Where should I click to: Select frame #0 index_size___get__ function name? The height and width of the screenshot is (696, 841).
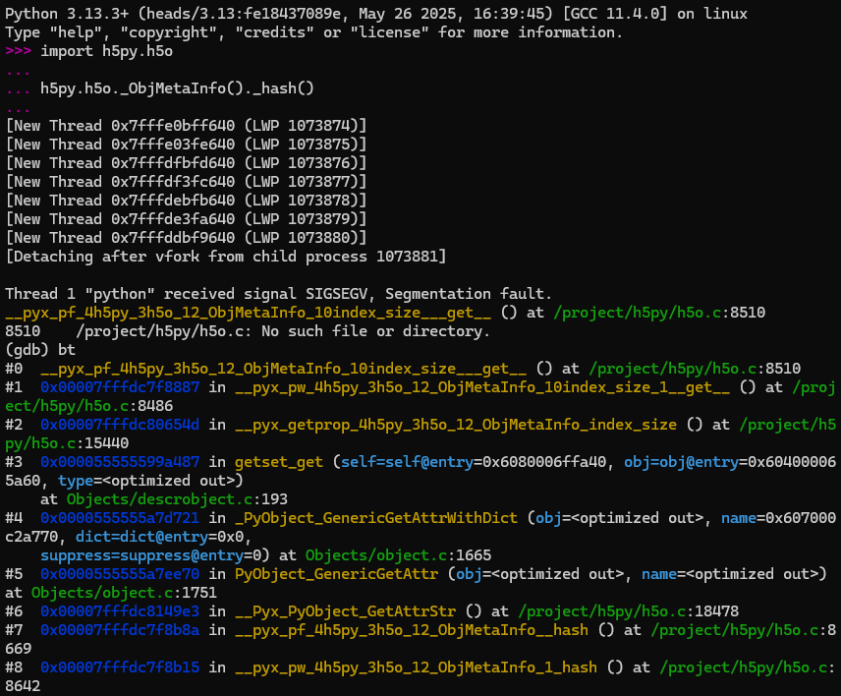pos(284,370)
